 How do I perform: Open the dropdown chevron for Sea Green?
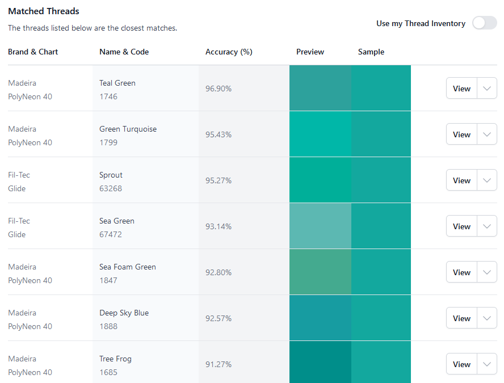(x=487, y=226)
